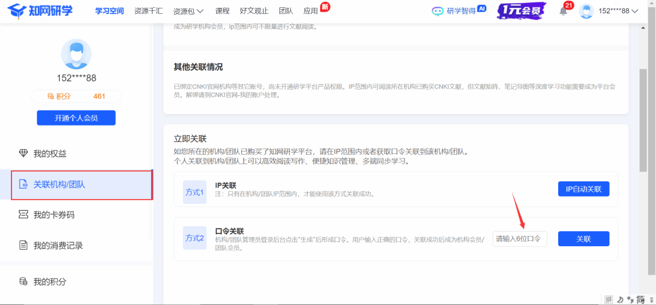Screen dimensions: 656x305
Task: Go to the 课程 tab
Action: [222, 11]
